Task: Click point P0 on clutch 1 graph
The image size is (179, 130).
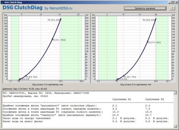Action: click(x=19, y=80)
